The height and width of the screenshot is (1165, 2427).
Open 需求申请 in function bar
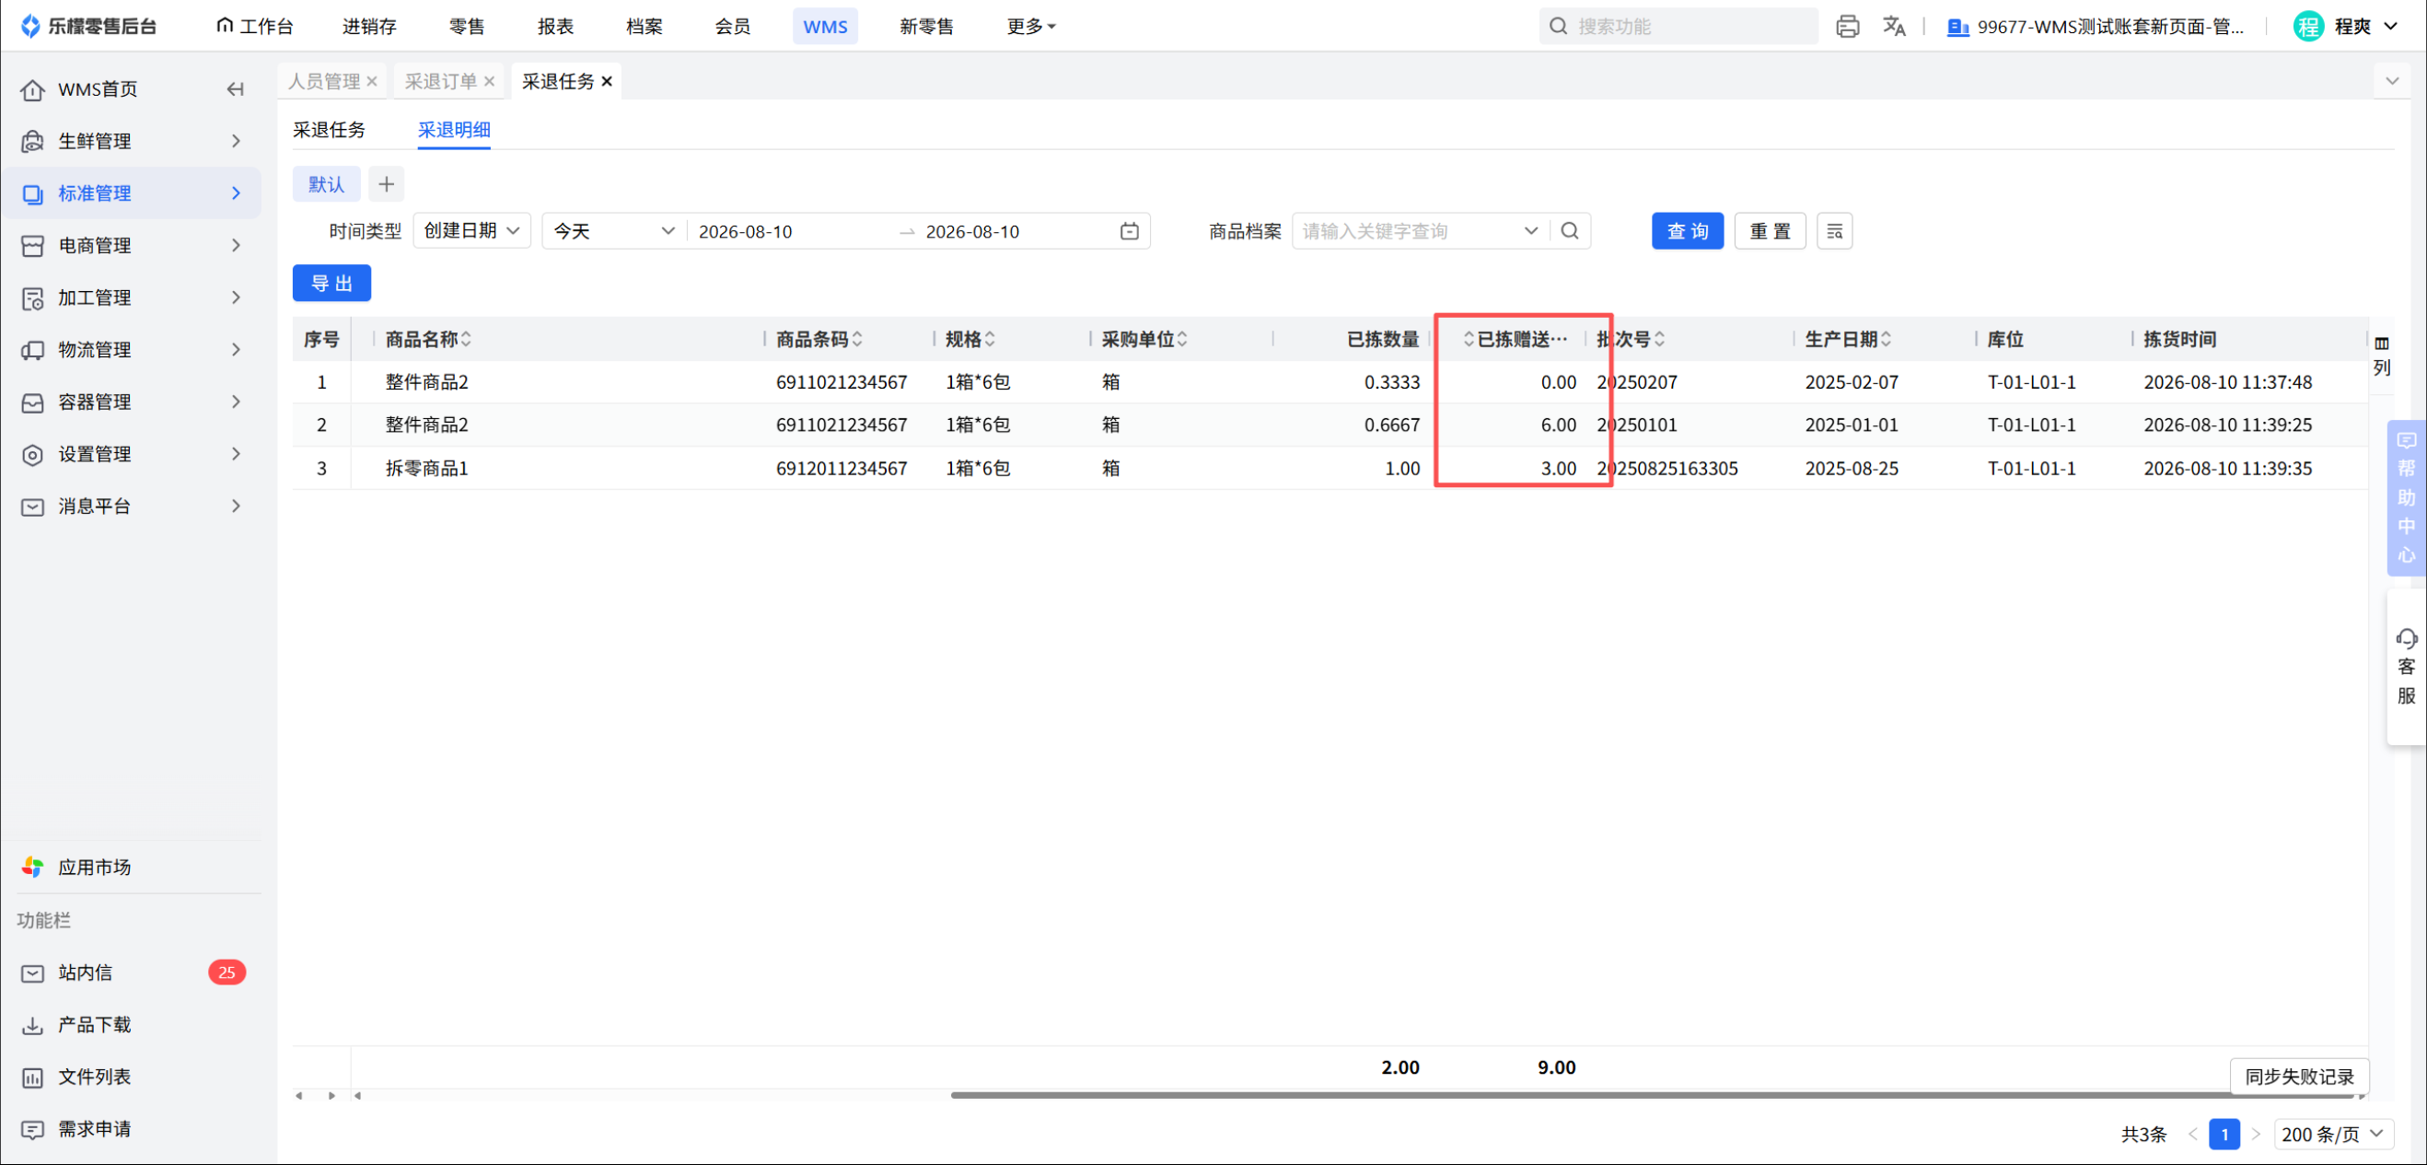pyautogui.click(x=94, y=1129)
